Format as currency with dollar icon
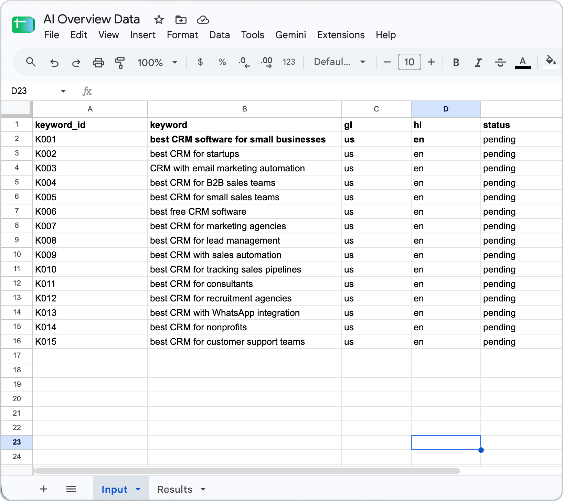 click(200, 62)
